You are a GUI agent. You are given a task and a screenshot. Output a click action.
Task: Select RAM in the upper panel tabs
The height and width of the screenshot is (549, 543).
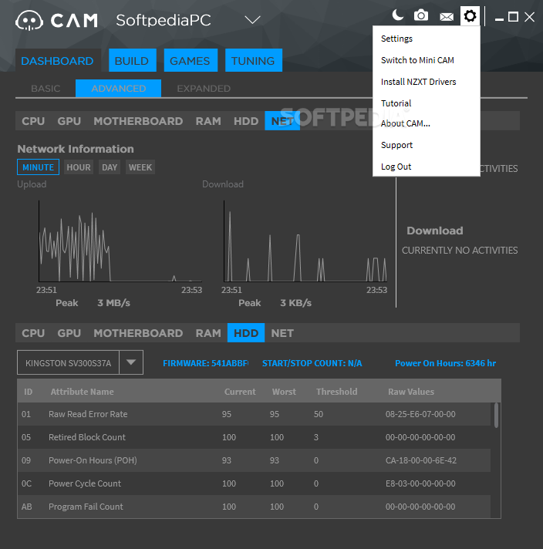tap(208, 121)
